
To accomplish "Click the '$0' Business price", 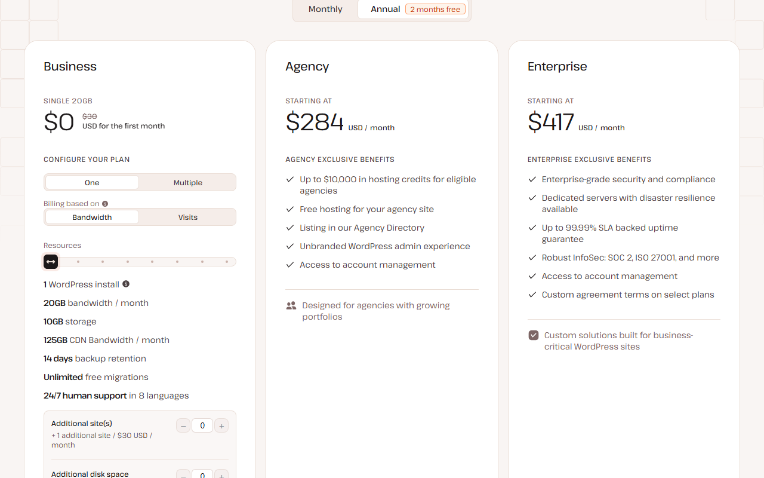I will tap(59, 122).
